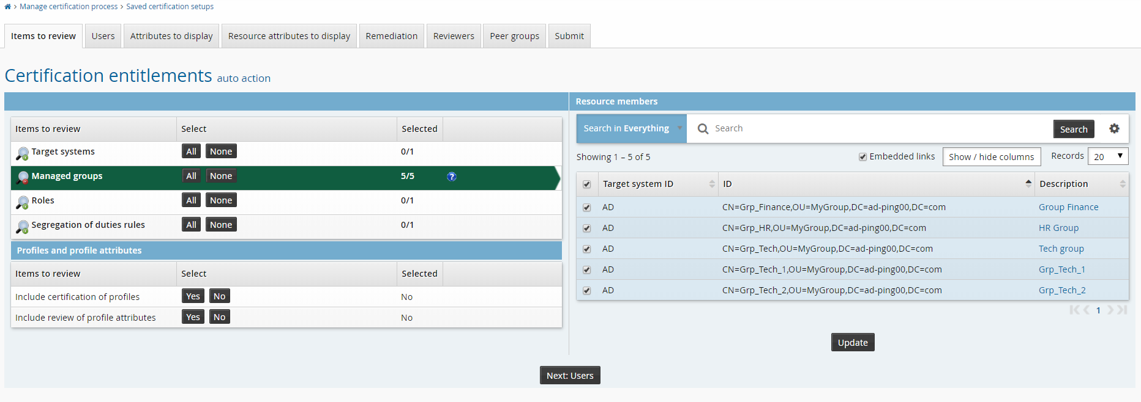Open the Group Finance description link
The width and height of the screenshot is (1141, 402).
pyautogui.click(x=1068, y=207)
